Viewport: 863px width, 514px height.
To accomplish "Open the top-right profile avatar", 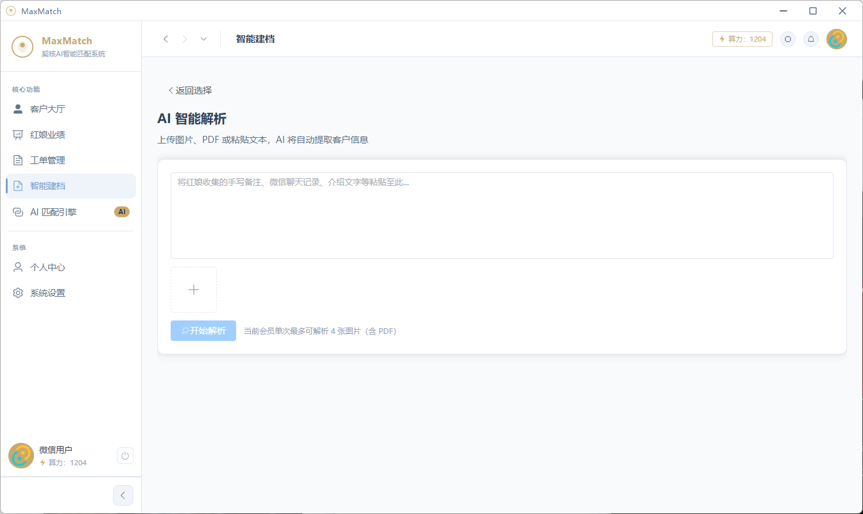I will point(837,39).
